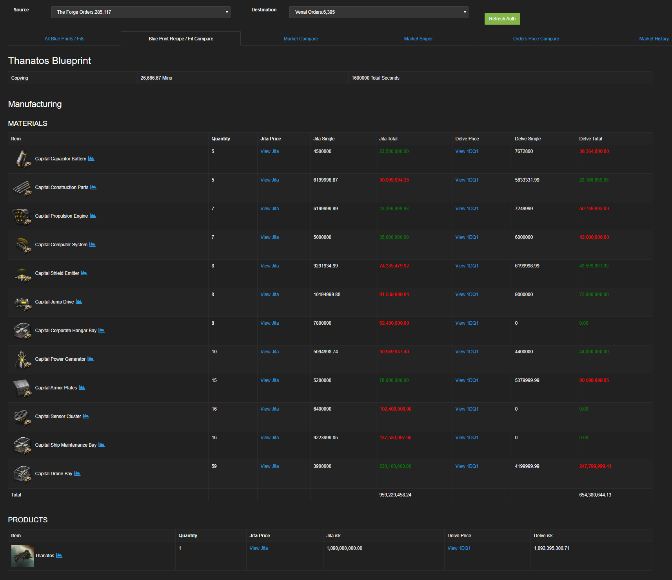The image size is (672, 580).
Task: Click View Jita for Capital Computer System
Action: coord(270,237)
